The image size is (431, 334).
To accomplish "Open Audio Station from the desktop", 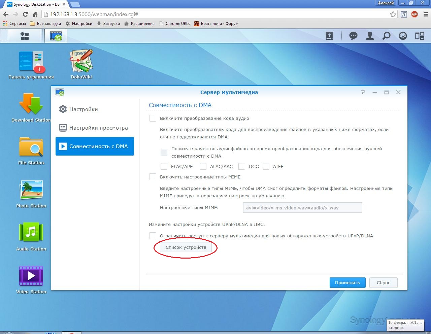I will pos(31,233).
